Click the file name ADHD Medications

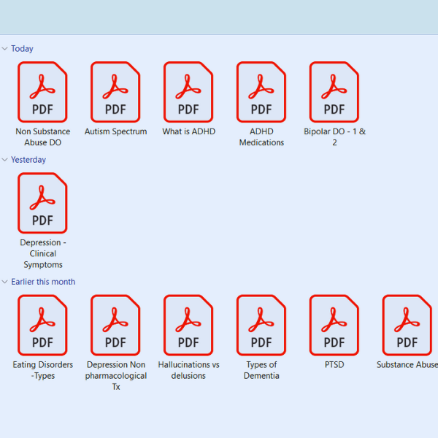[x=261, y=137]
